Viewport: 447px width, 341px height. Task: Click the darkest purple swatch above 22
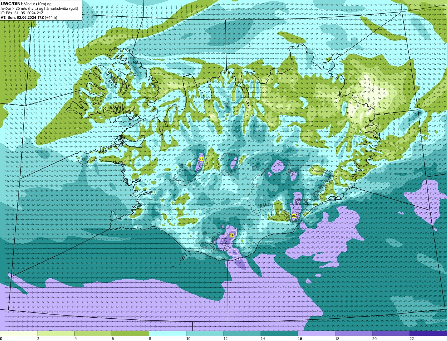click(428, 333)
